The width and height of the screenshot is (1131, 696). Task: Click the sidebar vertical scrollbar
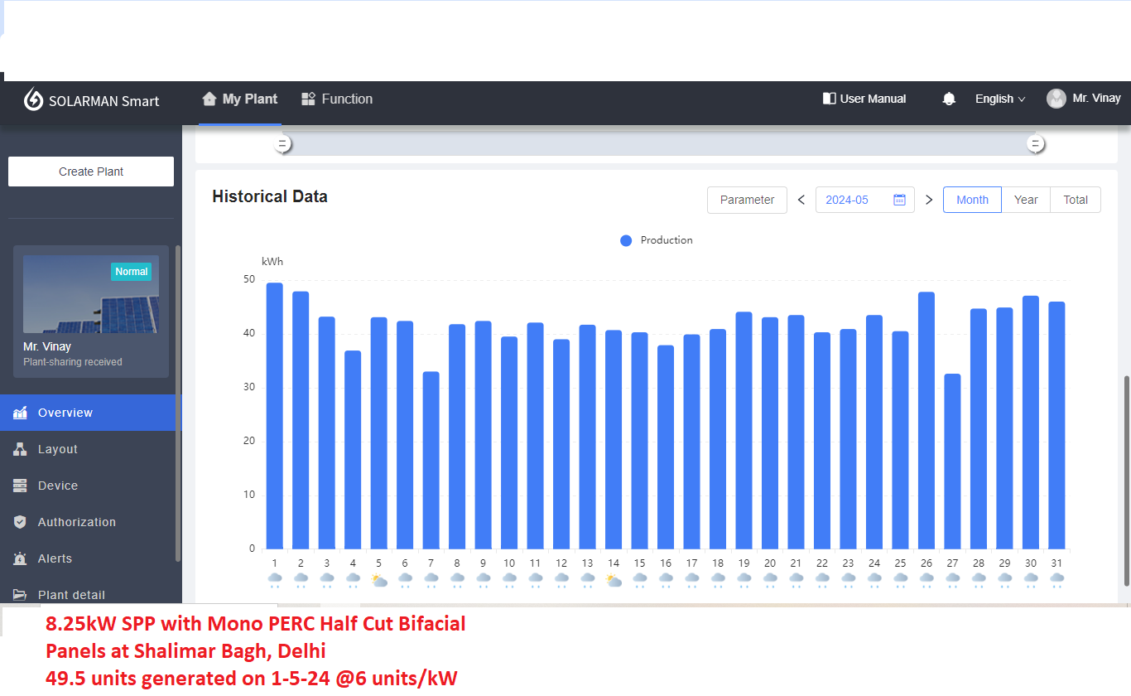click(x=177, y=403)
